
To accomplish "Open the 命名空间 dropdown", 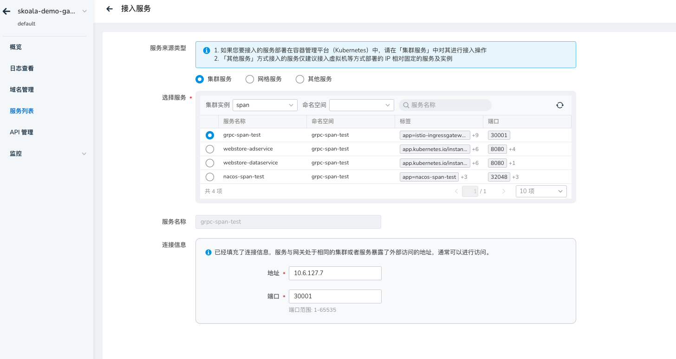I will tap(361, 105).
